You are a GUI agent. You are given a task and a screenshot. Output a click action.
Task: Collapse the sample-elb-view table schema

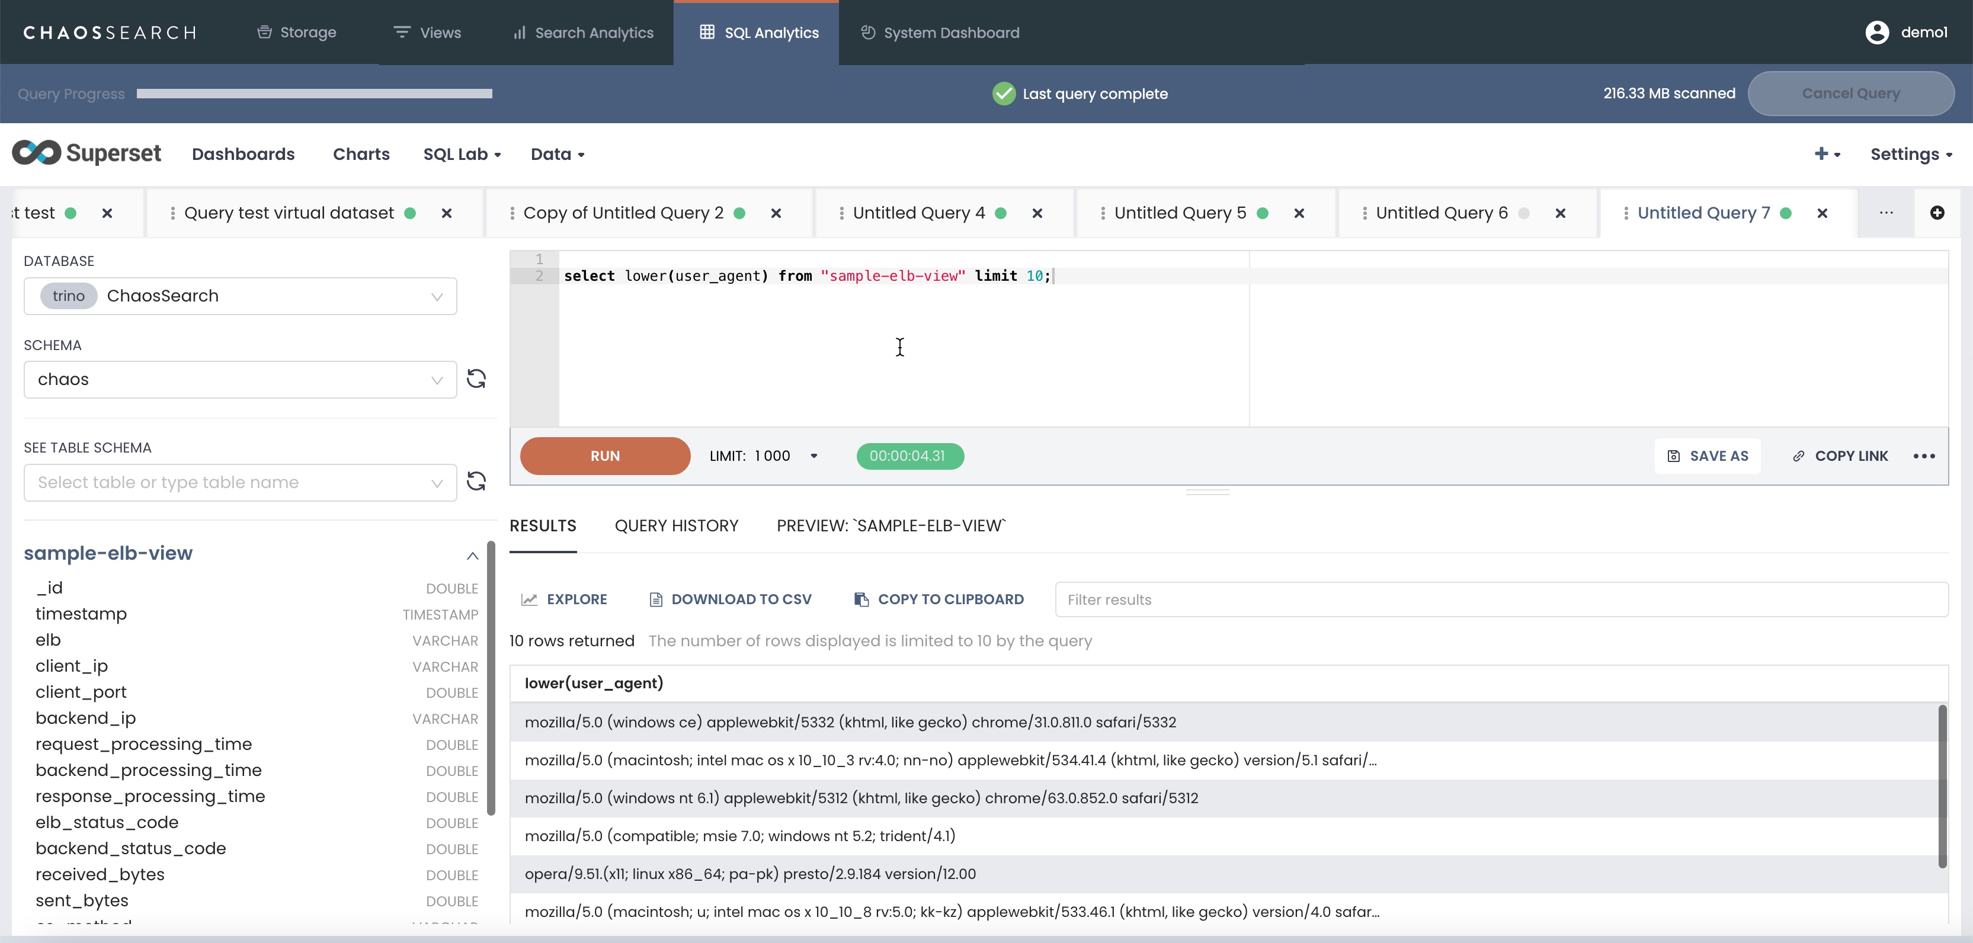pyautogui.click(x=473, y=556)
